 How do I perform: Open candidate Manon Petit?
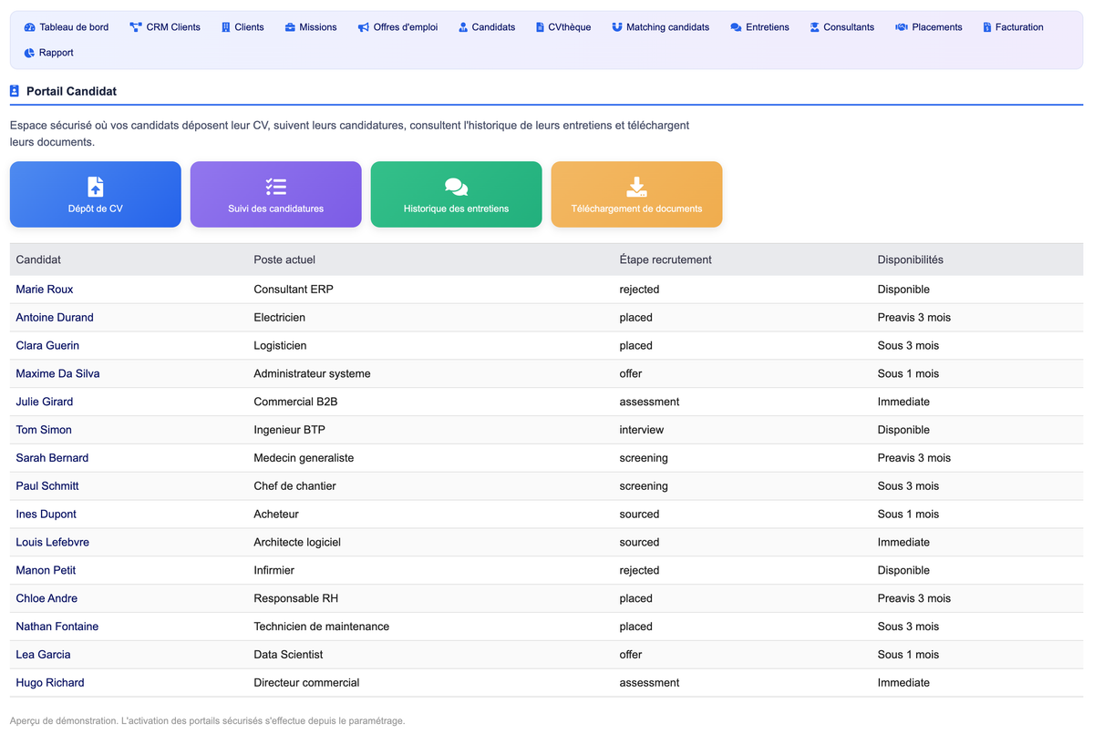[46, 571]
